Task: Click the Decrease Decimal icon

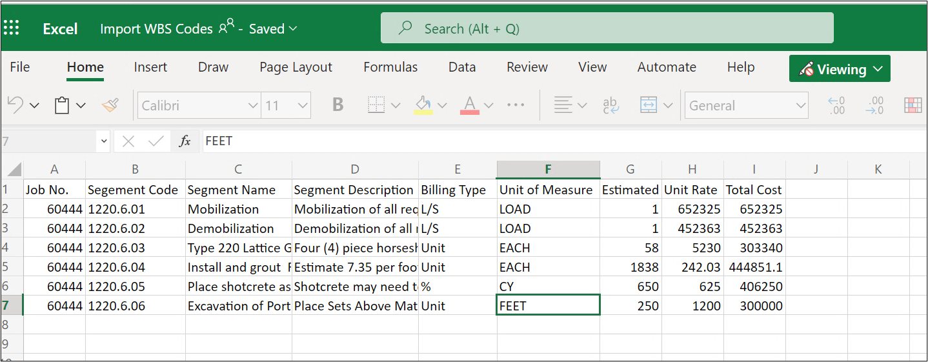Action: [x=875, y=105]
